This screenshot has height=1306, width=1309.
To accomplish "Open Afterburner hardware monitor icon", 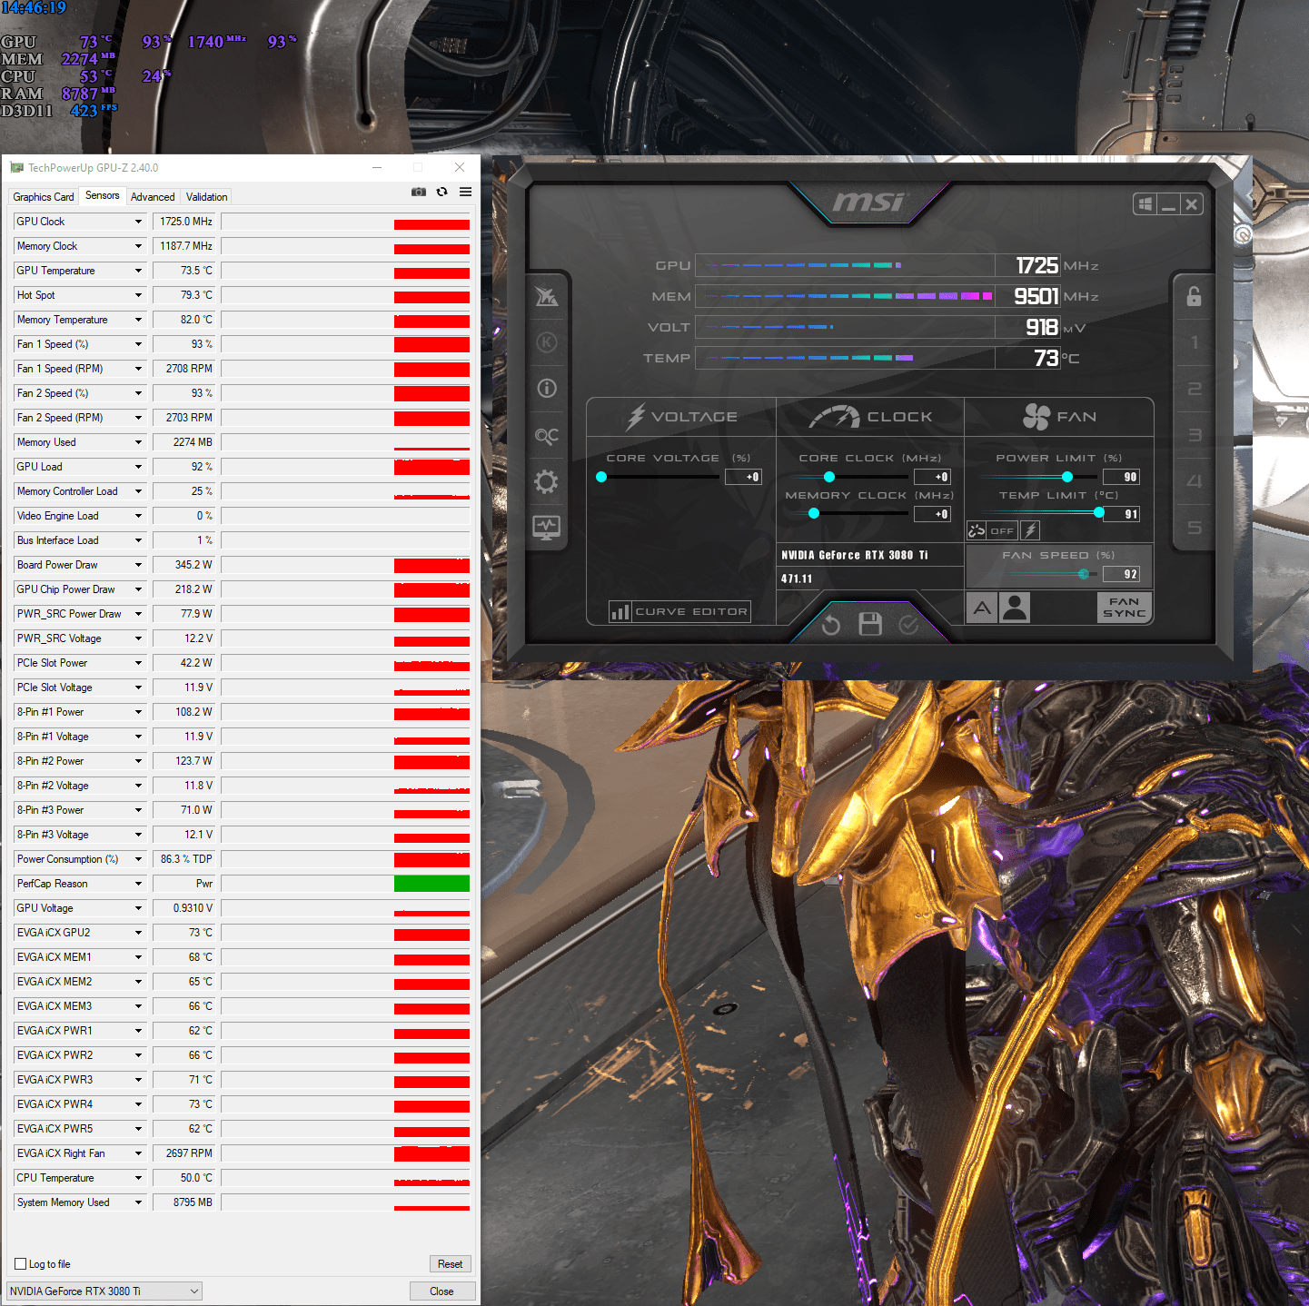I will tap(547, 527).
